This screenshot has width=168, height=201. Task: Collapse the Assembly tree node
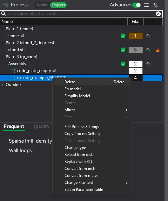5,64
